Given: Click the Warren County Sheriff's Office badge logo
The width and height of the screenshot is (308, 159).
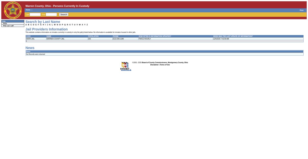Looking at the screenshot, I should pos(13,11).
